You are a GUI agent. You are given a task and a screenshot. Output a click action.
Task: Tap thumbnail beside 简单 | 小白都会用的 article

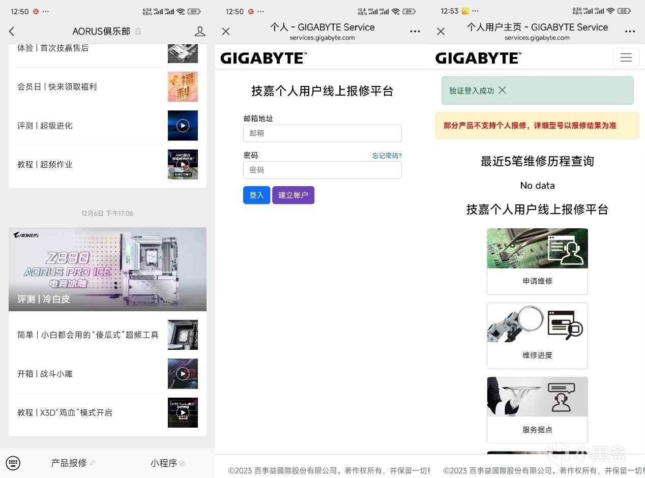[183, 335]
